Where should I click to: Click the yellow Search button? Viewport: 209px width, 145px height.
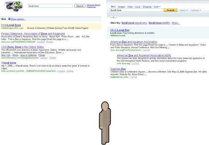(x=170, y=10)
